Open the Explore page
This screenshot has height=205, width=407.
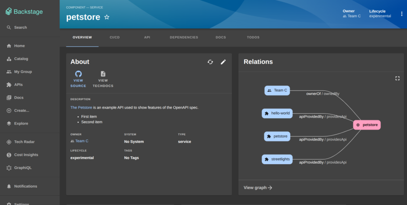30,124
